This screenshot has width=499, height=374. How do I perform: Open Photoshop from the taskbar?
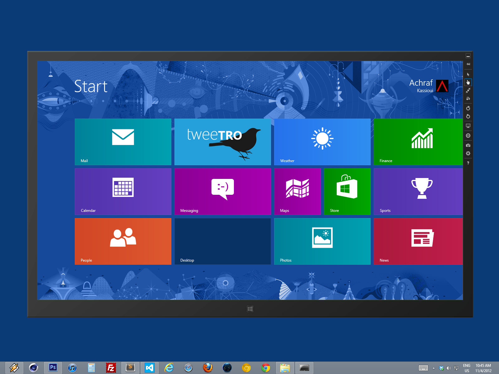pos(53,368)
